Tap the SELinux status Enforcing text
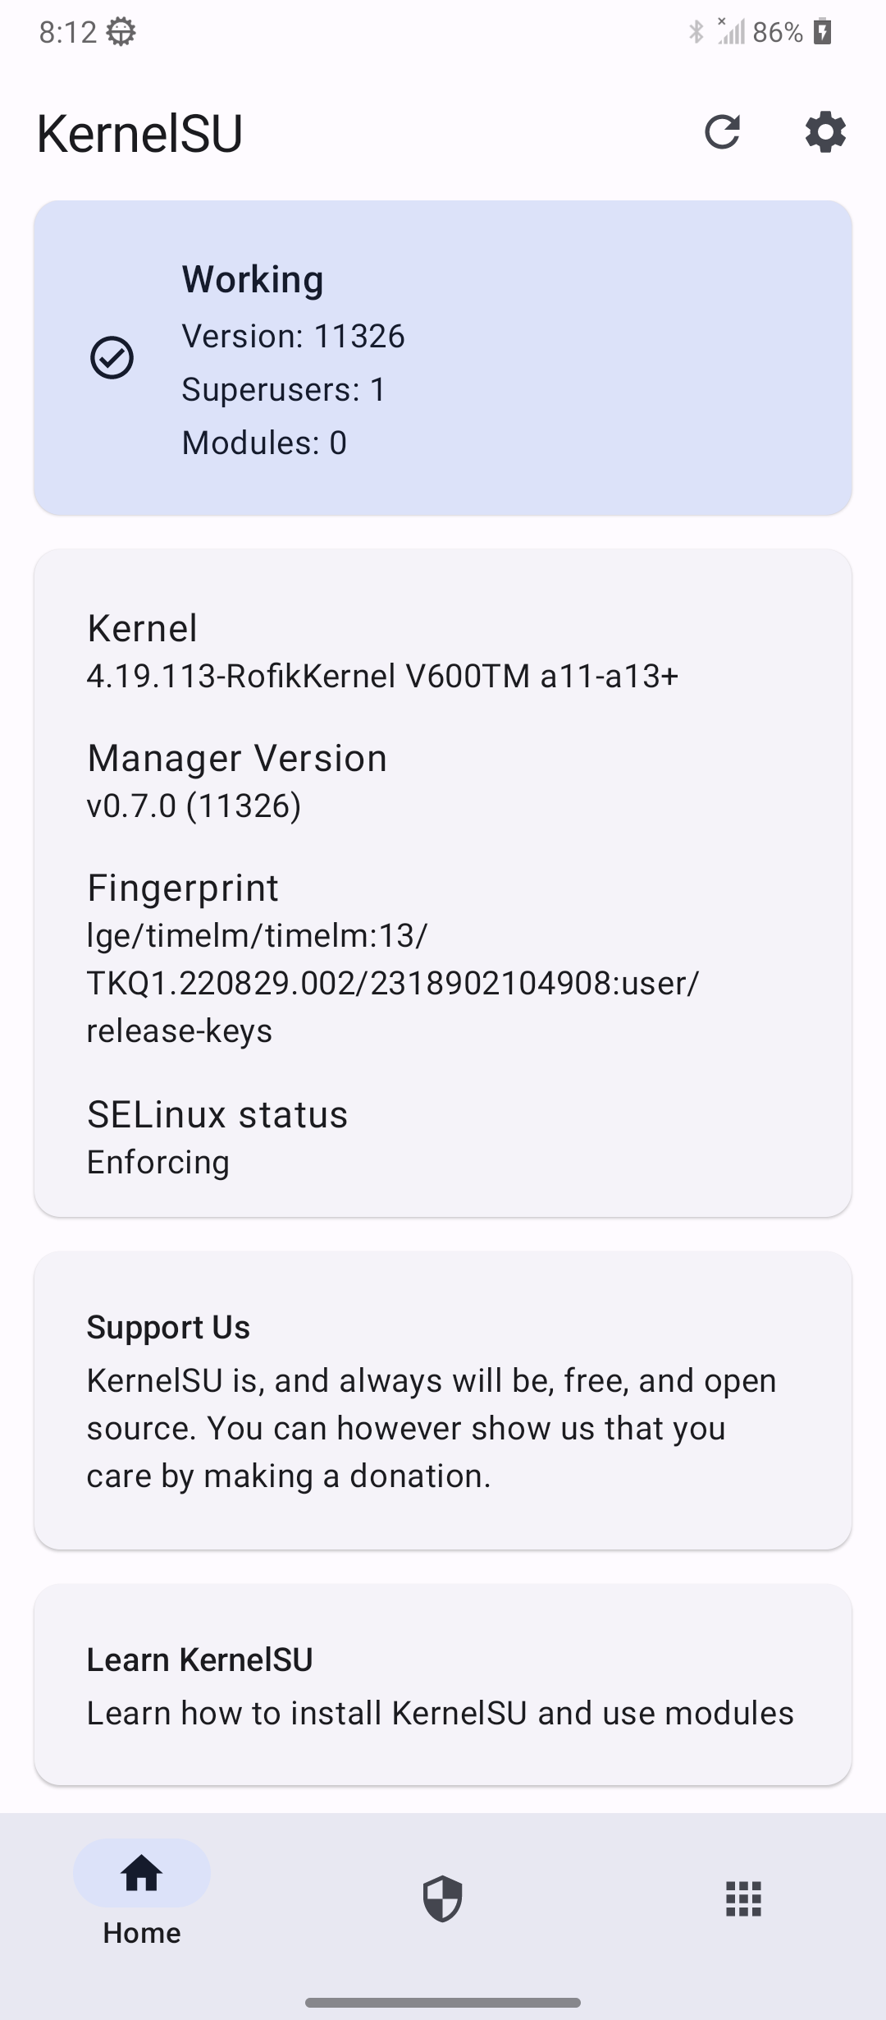The height and width of the screenshot is (2020, 886). [158, 1160]
